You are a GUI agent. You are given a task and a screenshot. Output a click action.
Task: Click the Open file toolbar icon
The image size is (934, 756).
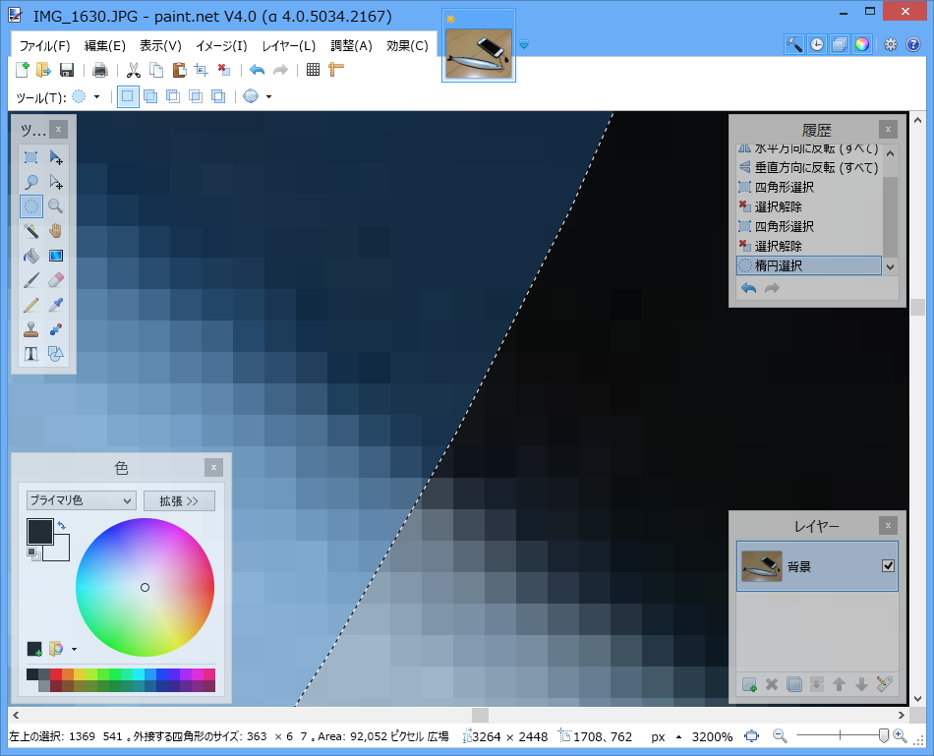tap(43, 71)
